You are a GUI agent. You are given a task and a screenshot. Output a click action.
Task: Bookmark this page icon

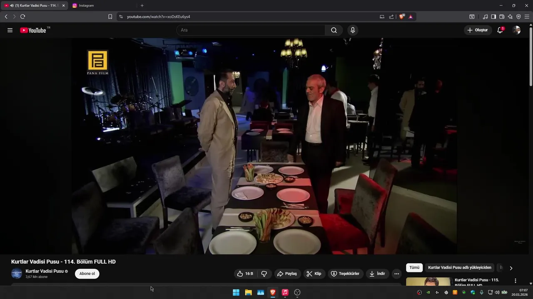coord(110,17)
